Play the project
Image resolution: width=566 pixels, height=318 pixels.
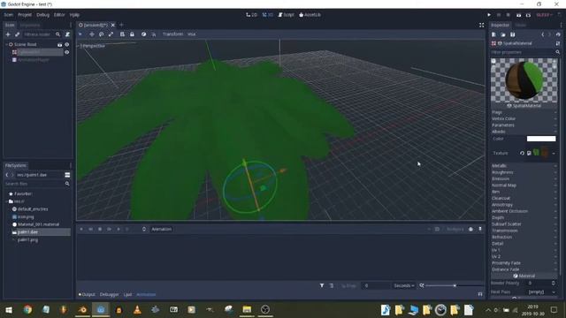[x=489, y=15]
